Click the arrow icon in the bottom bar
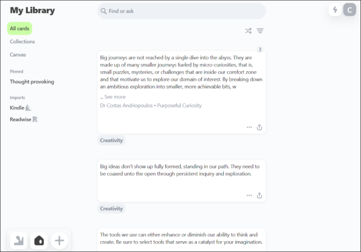This screenshot has width=361, height=252. (19, 241)
